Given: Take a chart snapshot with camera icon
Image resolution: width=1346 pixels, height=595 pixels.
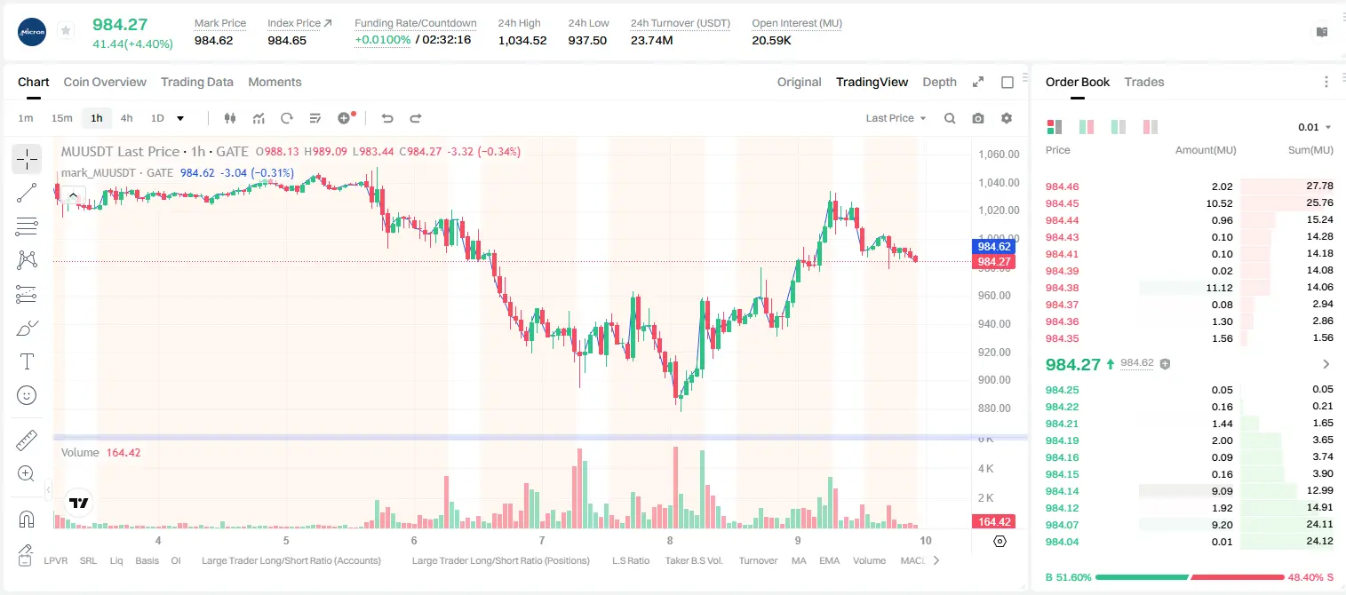Looking at the screenshot, I should click(978, 118).
